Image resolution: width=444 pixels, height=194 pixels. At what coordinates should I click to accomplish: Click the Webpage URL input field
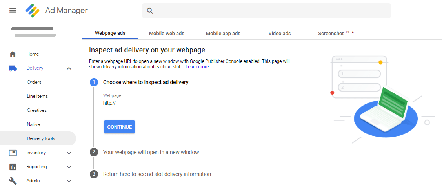pos(162,103)
